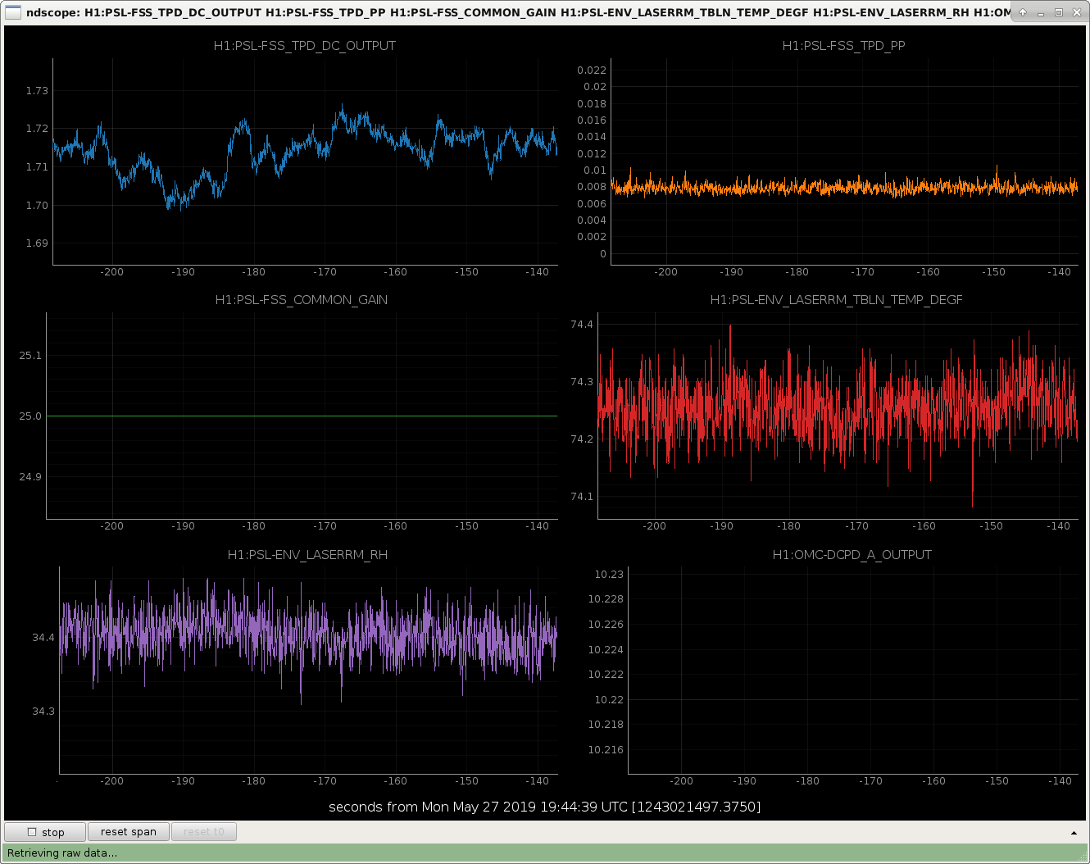
Task: Click the flat COMMON_GAIN line at 25.0
Action: 302,416
